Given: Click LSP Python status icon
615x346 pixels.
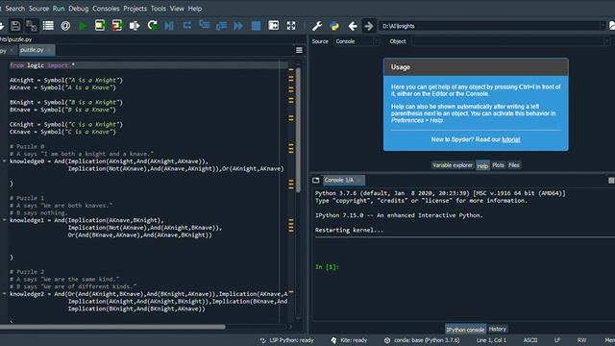Looking at the screenshot, I should (x=263, y=340).
